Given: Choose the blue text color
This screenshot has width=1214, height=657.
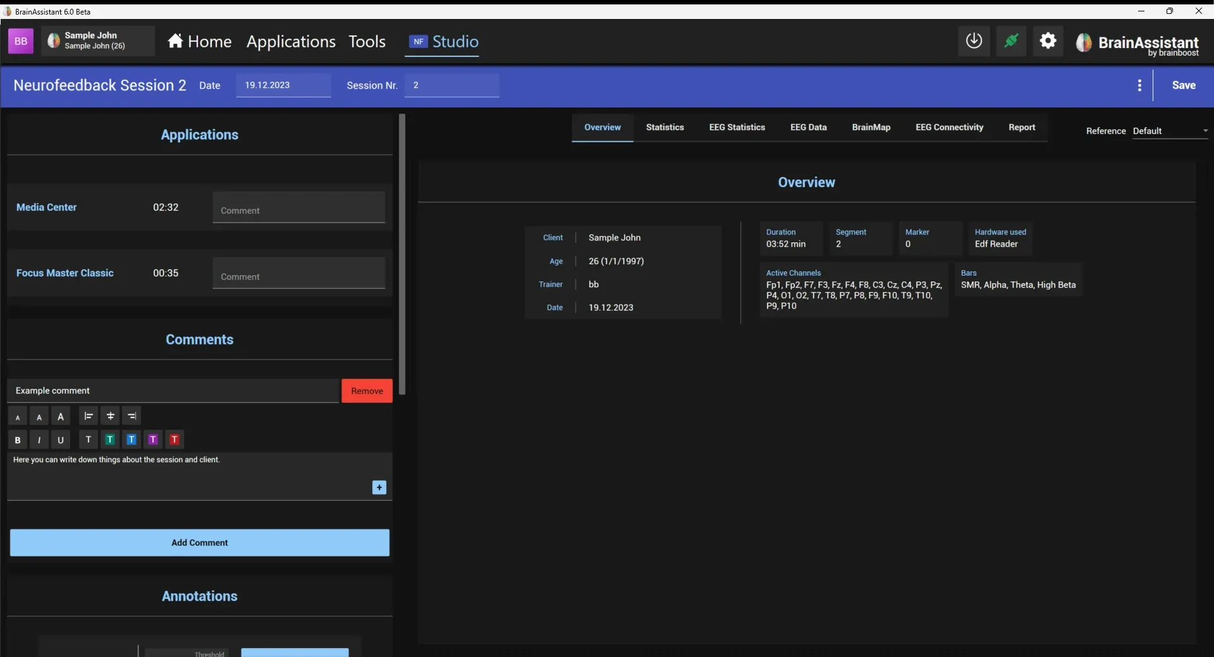Looking at the screenshot, I should tap(132, 439).
